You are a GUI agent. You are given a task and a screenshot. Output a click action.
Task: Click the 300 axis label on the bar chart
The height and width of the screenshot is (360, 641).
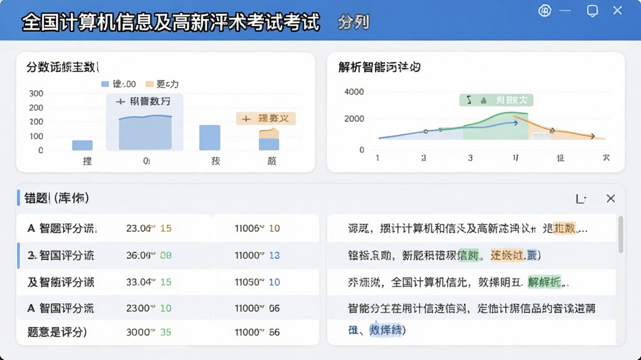pyautogui.click(x=36, y=94)
